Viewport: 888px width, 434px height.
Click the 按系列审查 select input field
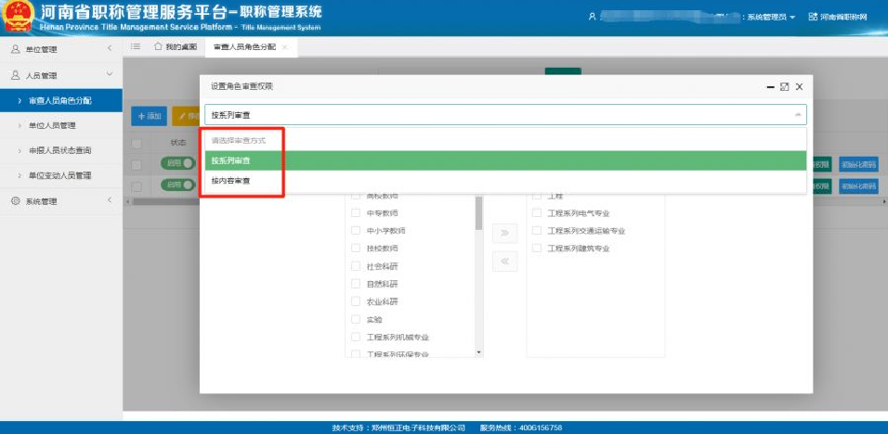click(505, 115)
